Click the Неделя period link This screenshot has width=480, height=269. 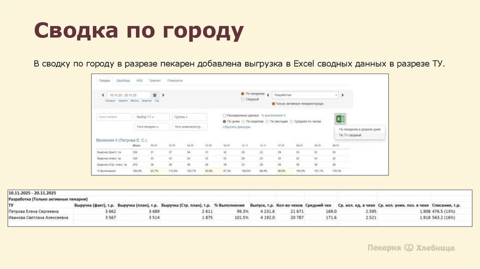tap(123, 101)
